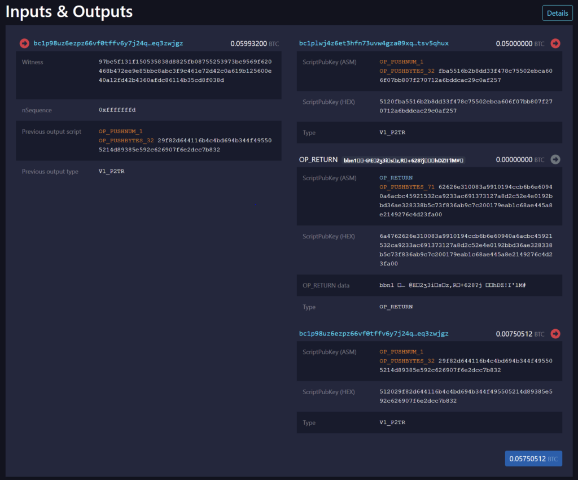Open output address bc1plwj4z6et3hfn73
Viewport: 578px width, 480px height.
[374, 43]
